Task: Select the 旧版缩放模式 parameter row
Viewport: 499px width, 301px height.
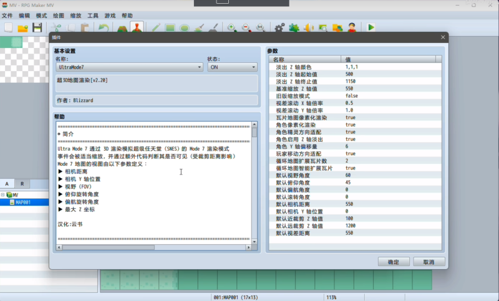Action: 355,96
